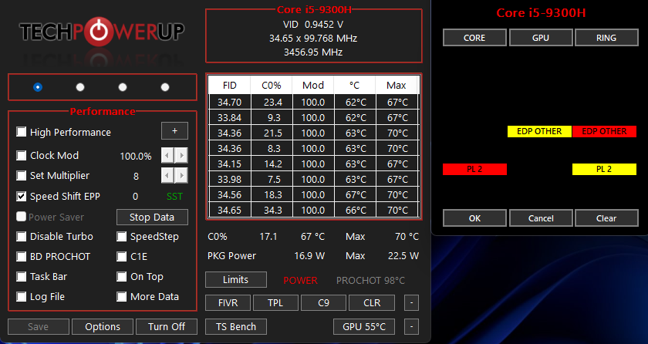Click the FID value 34.70
Screen dimensions: 648x344
pos(230,102)
